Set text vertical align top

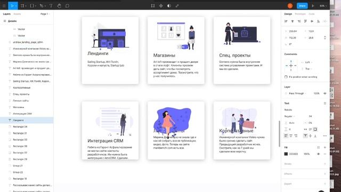[x=305, y=135]
